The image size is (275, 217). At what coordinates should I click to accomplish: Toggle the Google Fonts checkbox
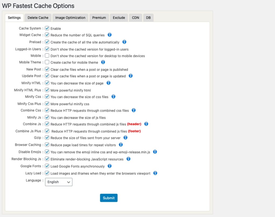point(47,166)
